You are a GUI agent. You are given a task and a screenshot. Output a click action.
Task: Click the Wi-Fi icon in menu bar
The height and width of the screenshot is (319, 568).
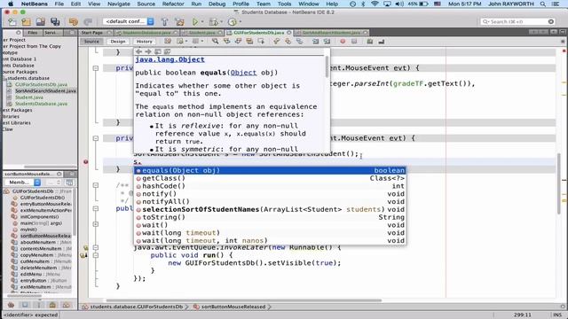[x=375, y=4]
